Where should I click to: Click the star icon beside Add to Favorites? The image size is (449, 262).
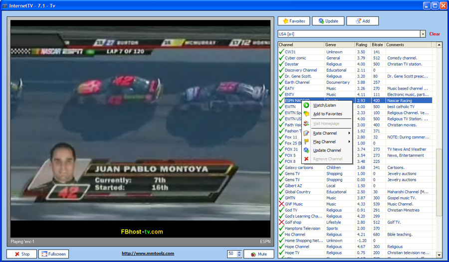pos(306,114)
